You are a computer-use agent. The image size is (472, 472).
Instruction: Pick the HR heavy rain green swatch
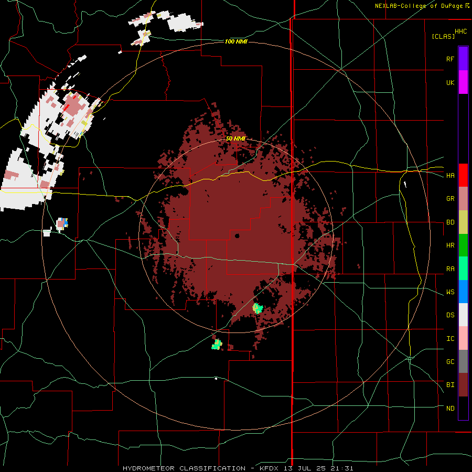[x=463, y=245]
